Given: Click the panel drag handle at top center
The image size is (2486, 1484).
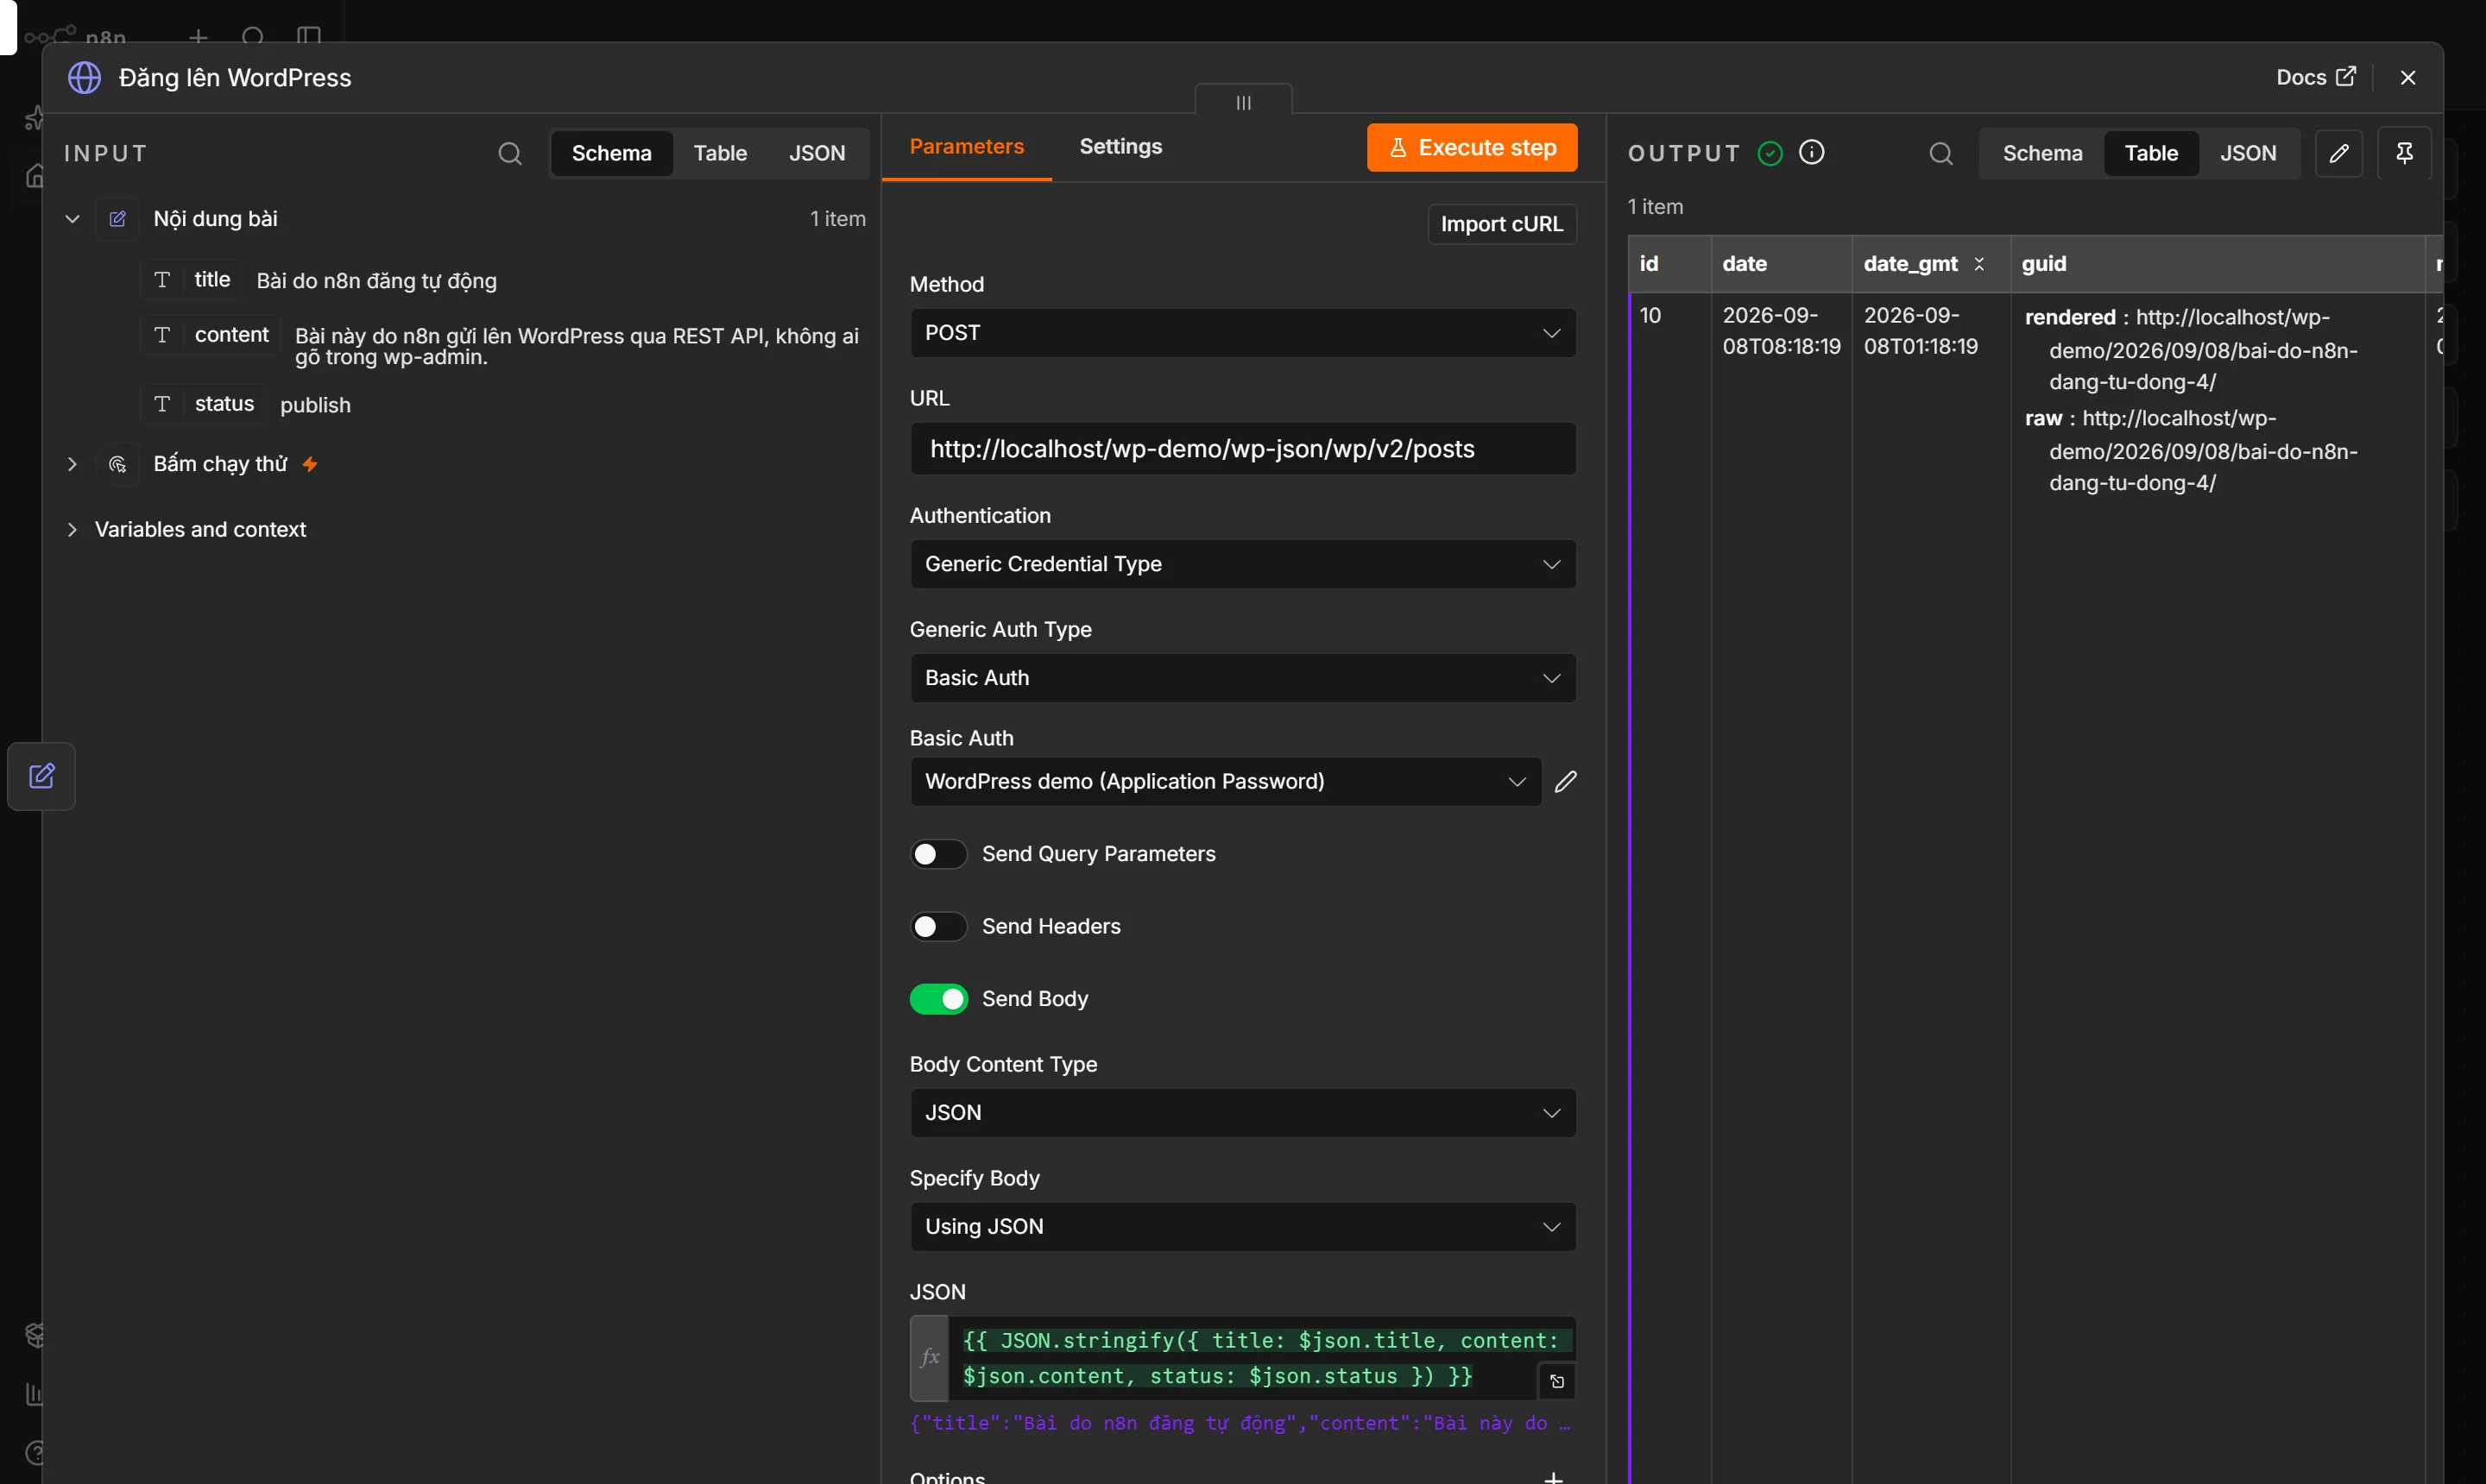Looking at the screenshot, I should pyautogui.click(x=1244, y=102).
